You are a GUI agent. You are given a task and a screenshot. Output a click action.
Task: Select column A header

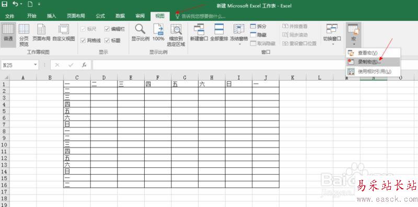pyautogui.click(x=23, y=78)
